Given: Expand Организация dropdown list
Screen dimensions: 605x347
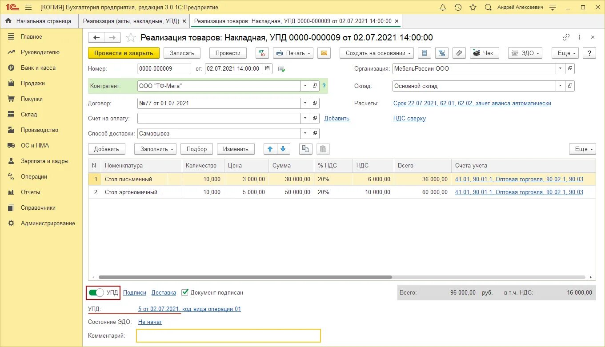Looking at the screenshot, I should (x=560, y=68).
